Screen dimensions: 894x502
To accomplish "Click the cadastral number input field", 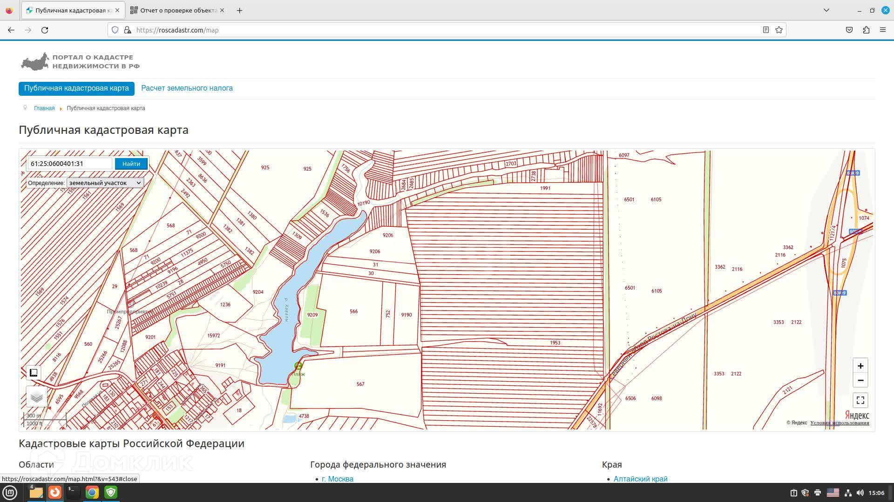I will [x=70, y=164].
